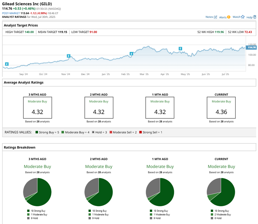258x224 pixels.
Task: Click the 80.00 price axis label
Action: coord(251,65)
